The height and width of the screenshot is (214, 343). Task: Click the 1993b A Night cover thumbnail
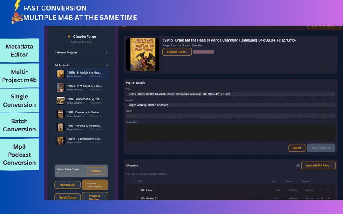[x=60, y=140]
